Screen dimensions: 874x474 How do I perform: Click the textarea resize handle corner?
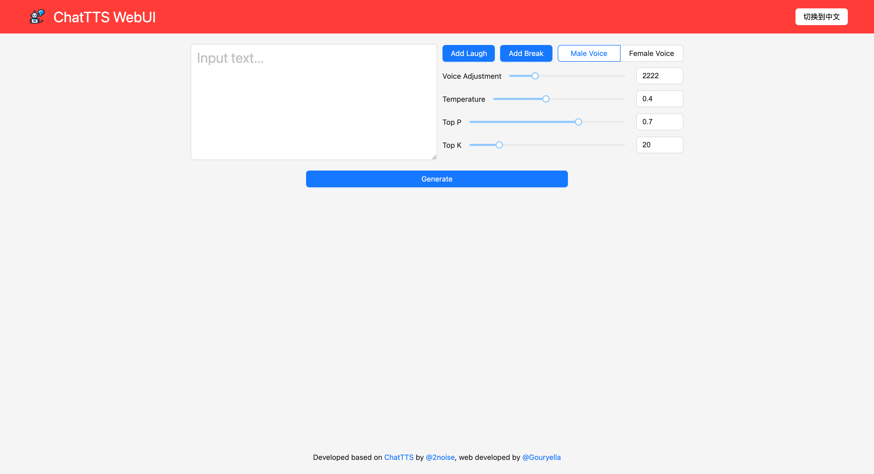(x=434, y=157)
